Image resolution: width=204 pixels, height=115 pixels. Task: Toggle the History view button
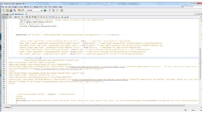click(11, 17)
